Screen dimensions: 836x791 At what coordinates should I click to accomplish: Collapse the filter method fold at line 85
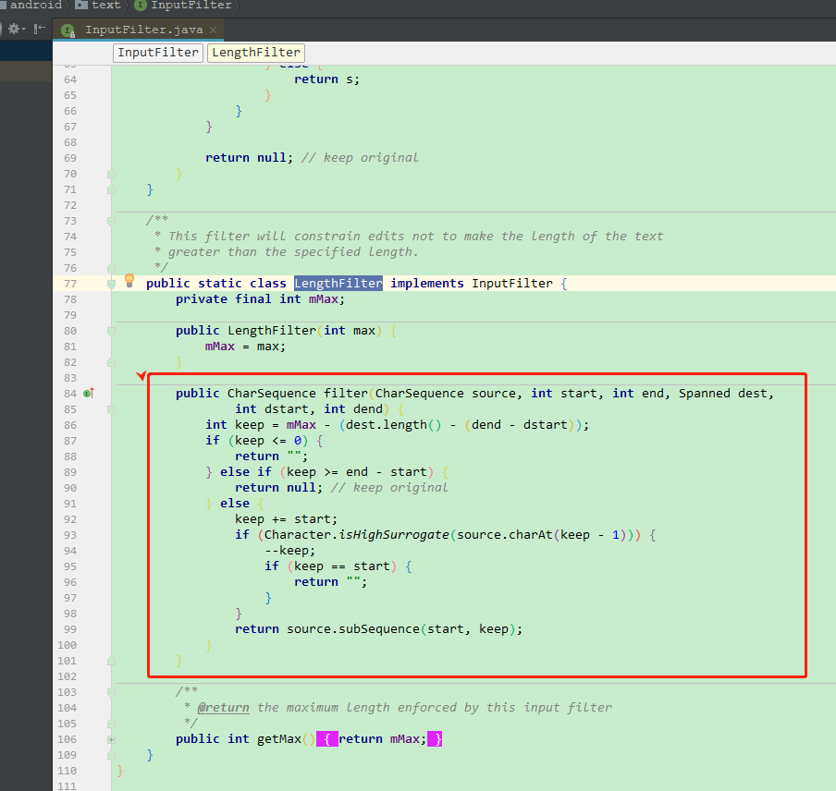point(111,409)
